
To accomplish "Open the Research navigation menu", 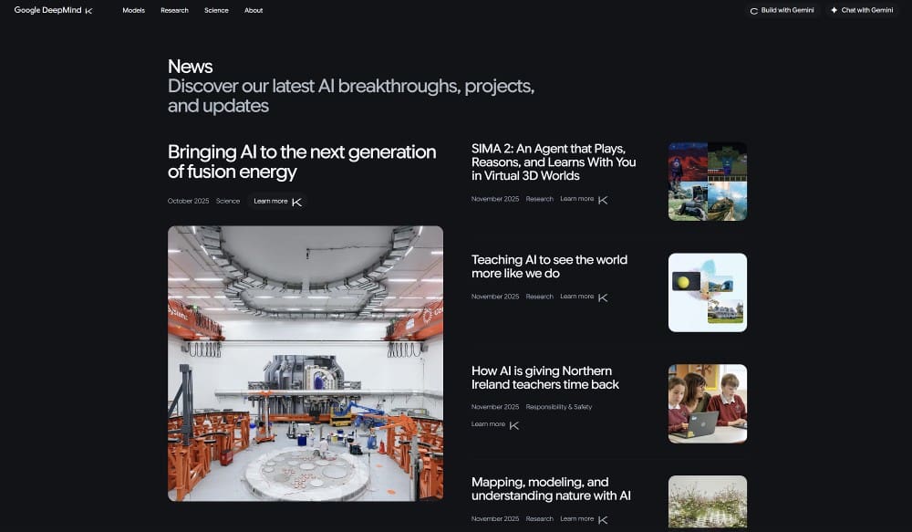I will tap(174, 10).
